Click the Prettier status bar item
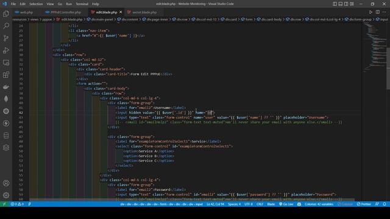The image size is (390, 219). coord(364,204)
